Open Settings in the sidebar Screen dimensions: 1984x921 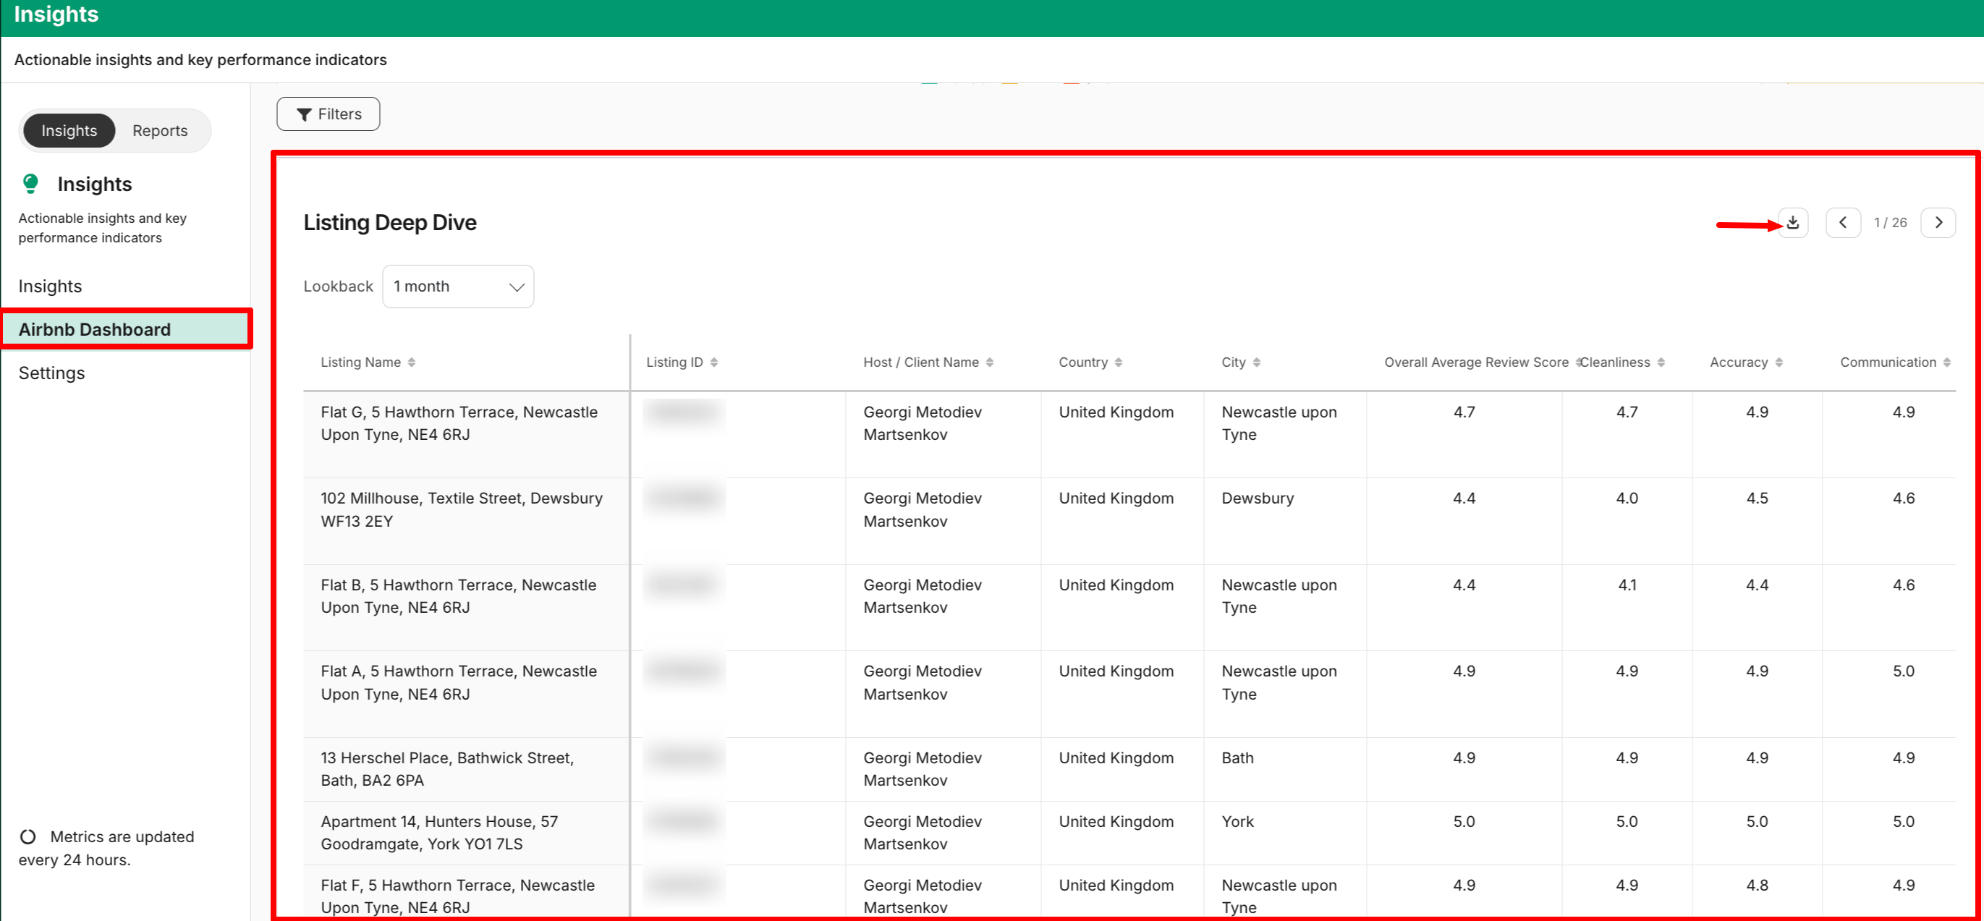pyautogui.click(x=51, y=373)
